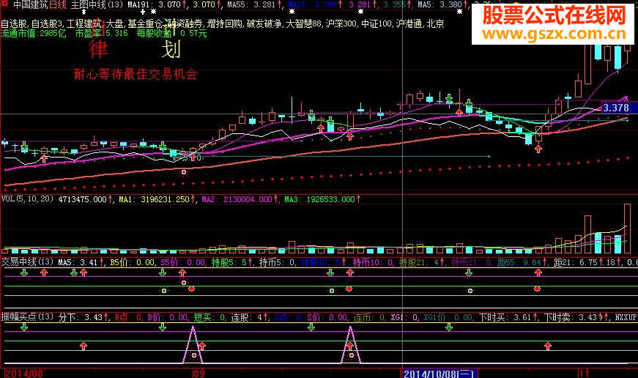Switch period via the red 日线 label
The height and width of the screenshot is (378, 638).
[x=58, y=5]
